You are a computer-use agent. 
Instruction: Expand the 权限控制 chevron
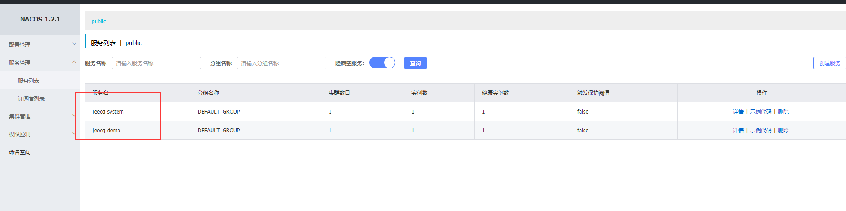(x=74, y=133)
